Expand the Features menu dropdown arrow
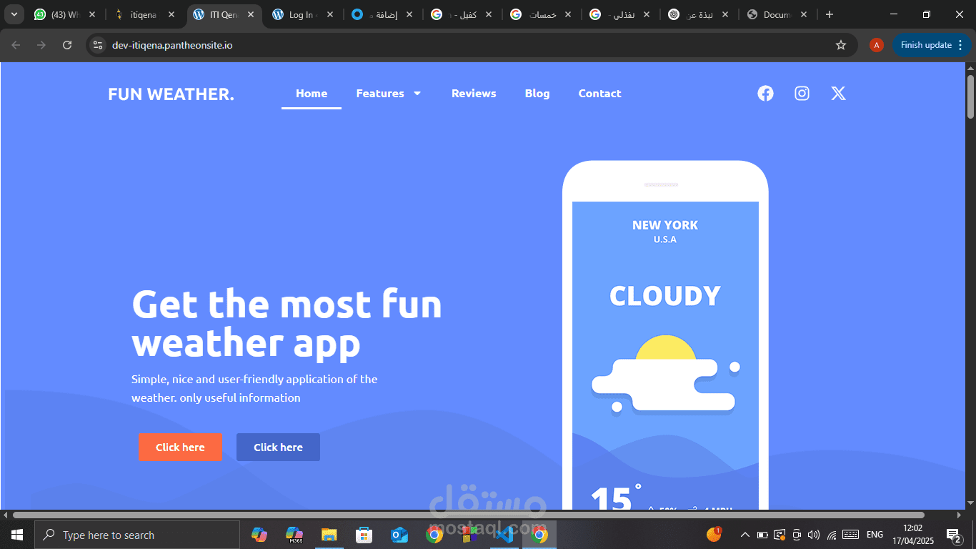This screenshot has height=549, width=976. tap(417, 94)
